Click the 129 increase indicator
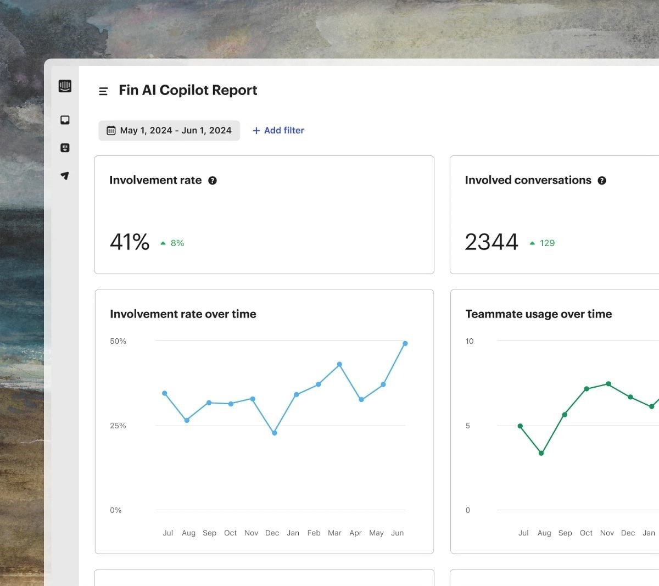Viewport: 659px width, 586px height. click(x=541, y=243)
